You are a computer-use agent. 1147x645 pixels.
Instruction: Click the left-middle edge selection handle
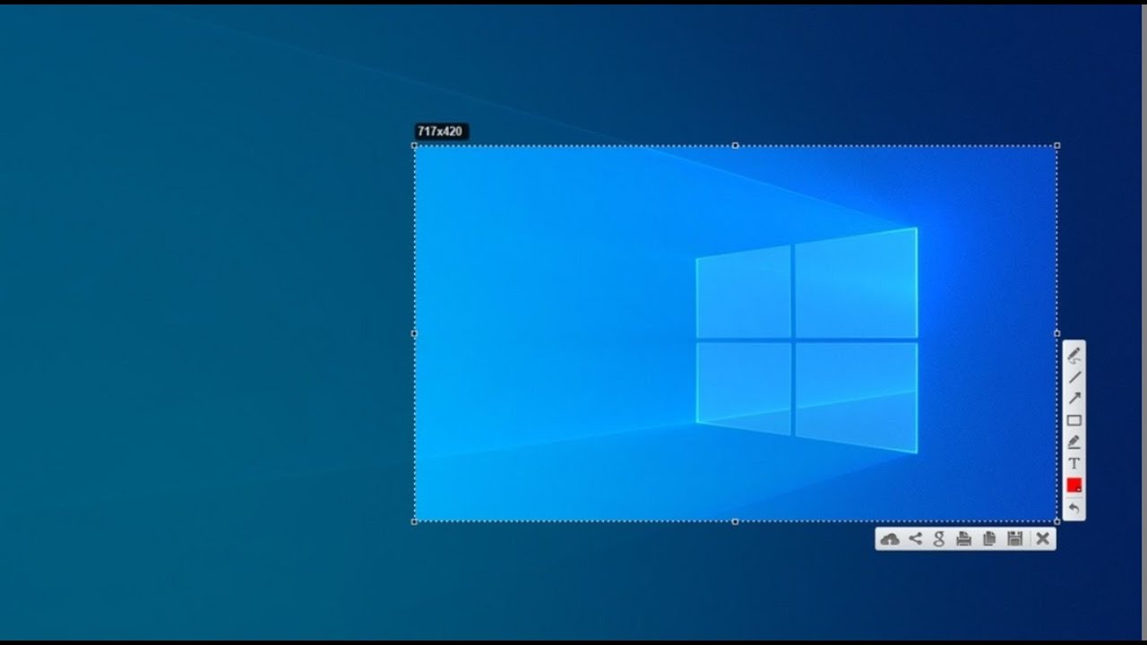pyautogui.click(x=414, y=333)
